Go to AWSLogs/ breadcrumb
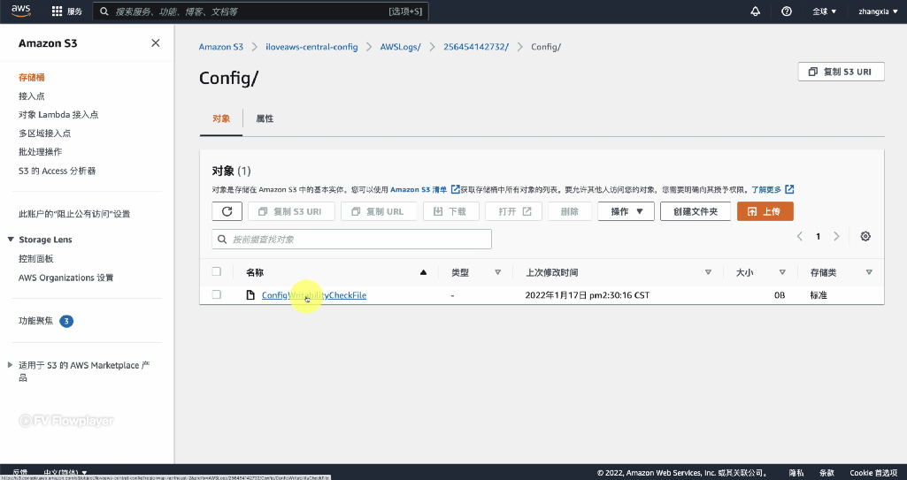 pos(400,47)
